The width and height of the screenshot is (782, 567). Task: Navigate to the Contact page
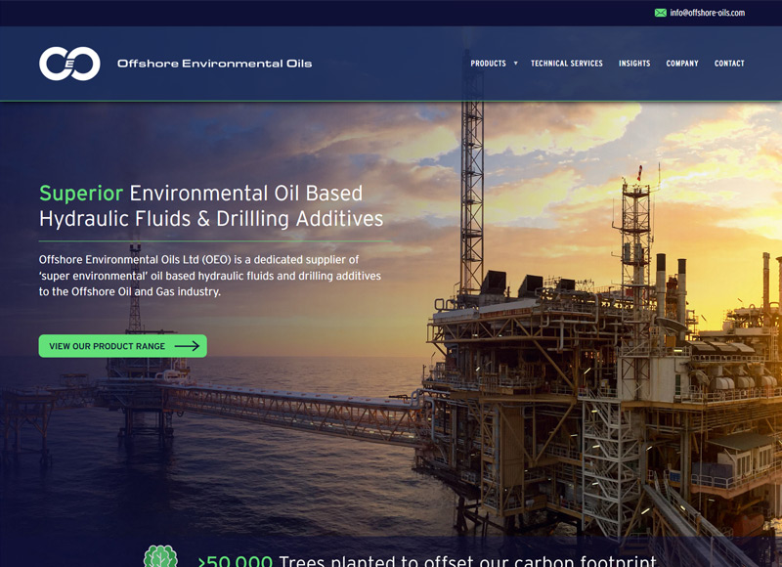click(x=729, y=64)
